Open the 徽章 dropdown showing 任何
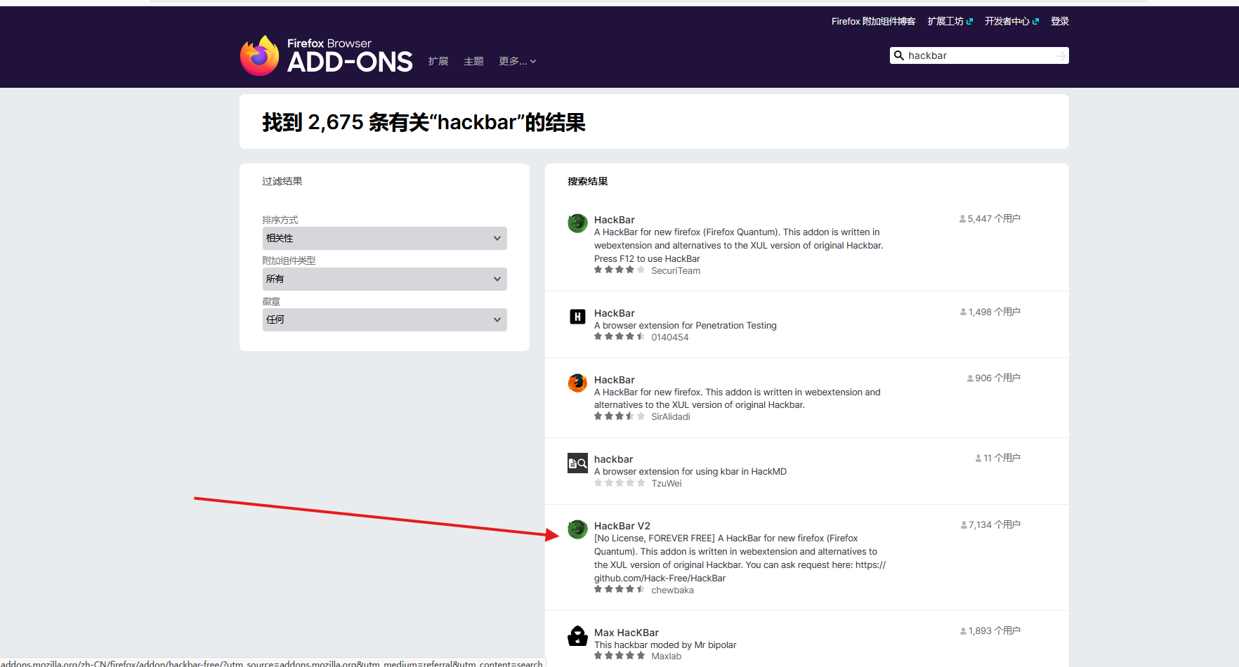This screenshot has width=1239, height=667. 384,319
